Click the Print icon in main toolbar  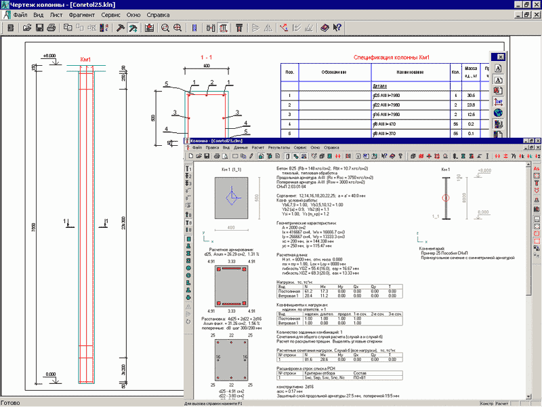tap(51, 28)
